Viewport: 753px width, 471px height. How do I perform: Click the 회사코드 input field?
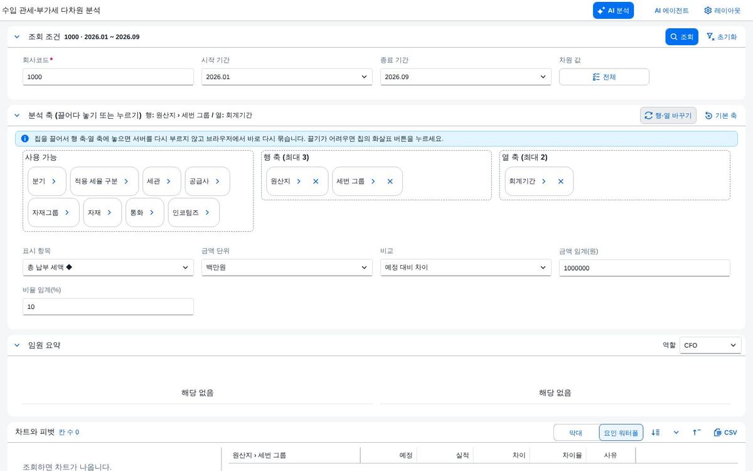tap(108, 77)
